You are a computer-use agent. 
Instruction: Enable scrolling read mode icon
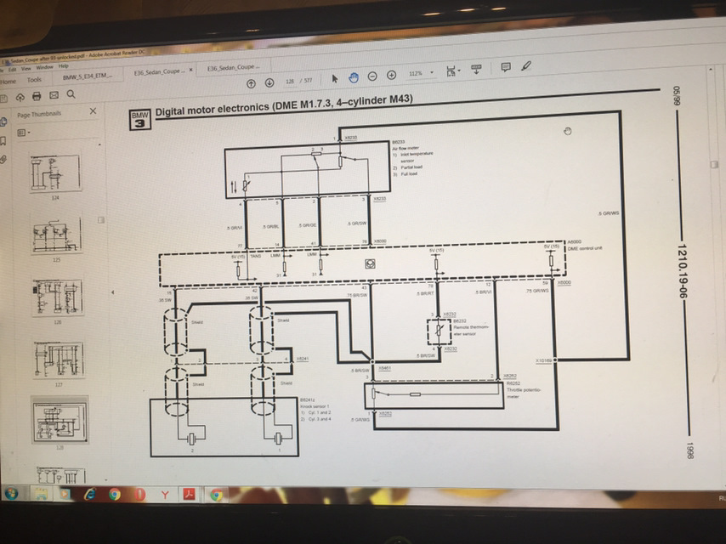pyautogui.click(x=476, y=70)
